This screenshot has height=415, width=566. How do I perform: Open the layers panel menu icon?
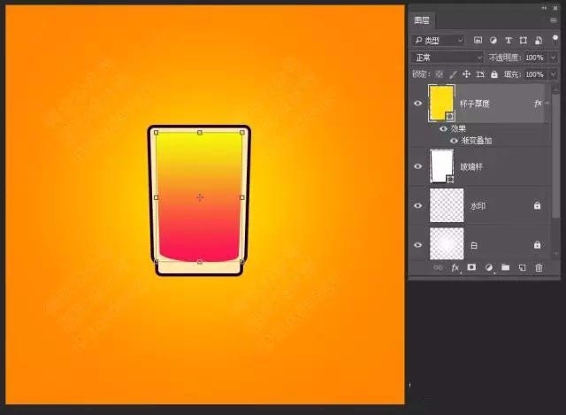pos(554,20)
